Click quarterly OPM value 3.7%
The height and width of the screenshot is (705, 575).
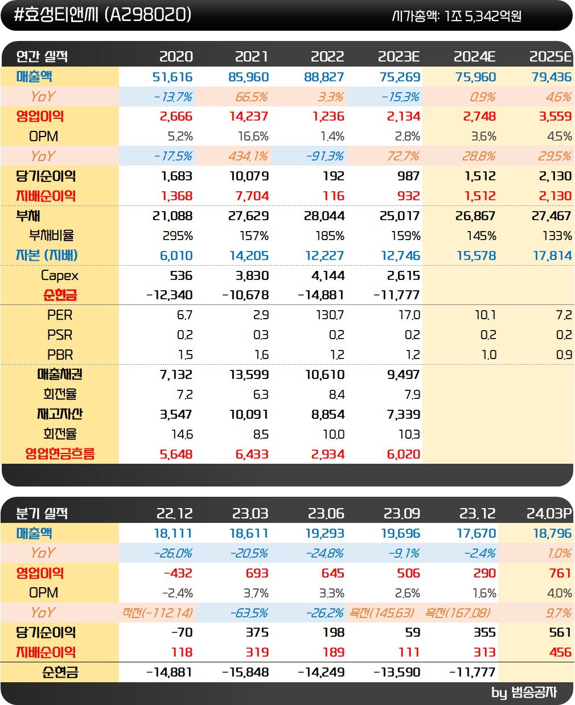pos(256,593)
